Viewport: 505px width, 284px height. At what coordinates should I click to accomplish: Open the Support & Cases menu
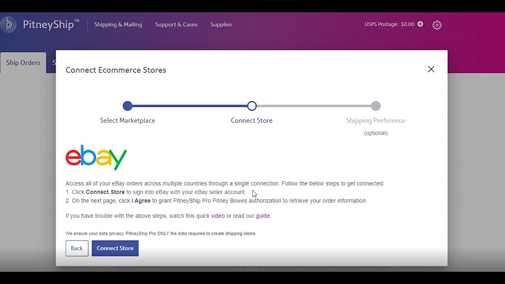(176, 24)
